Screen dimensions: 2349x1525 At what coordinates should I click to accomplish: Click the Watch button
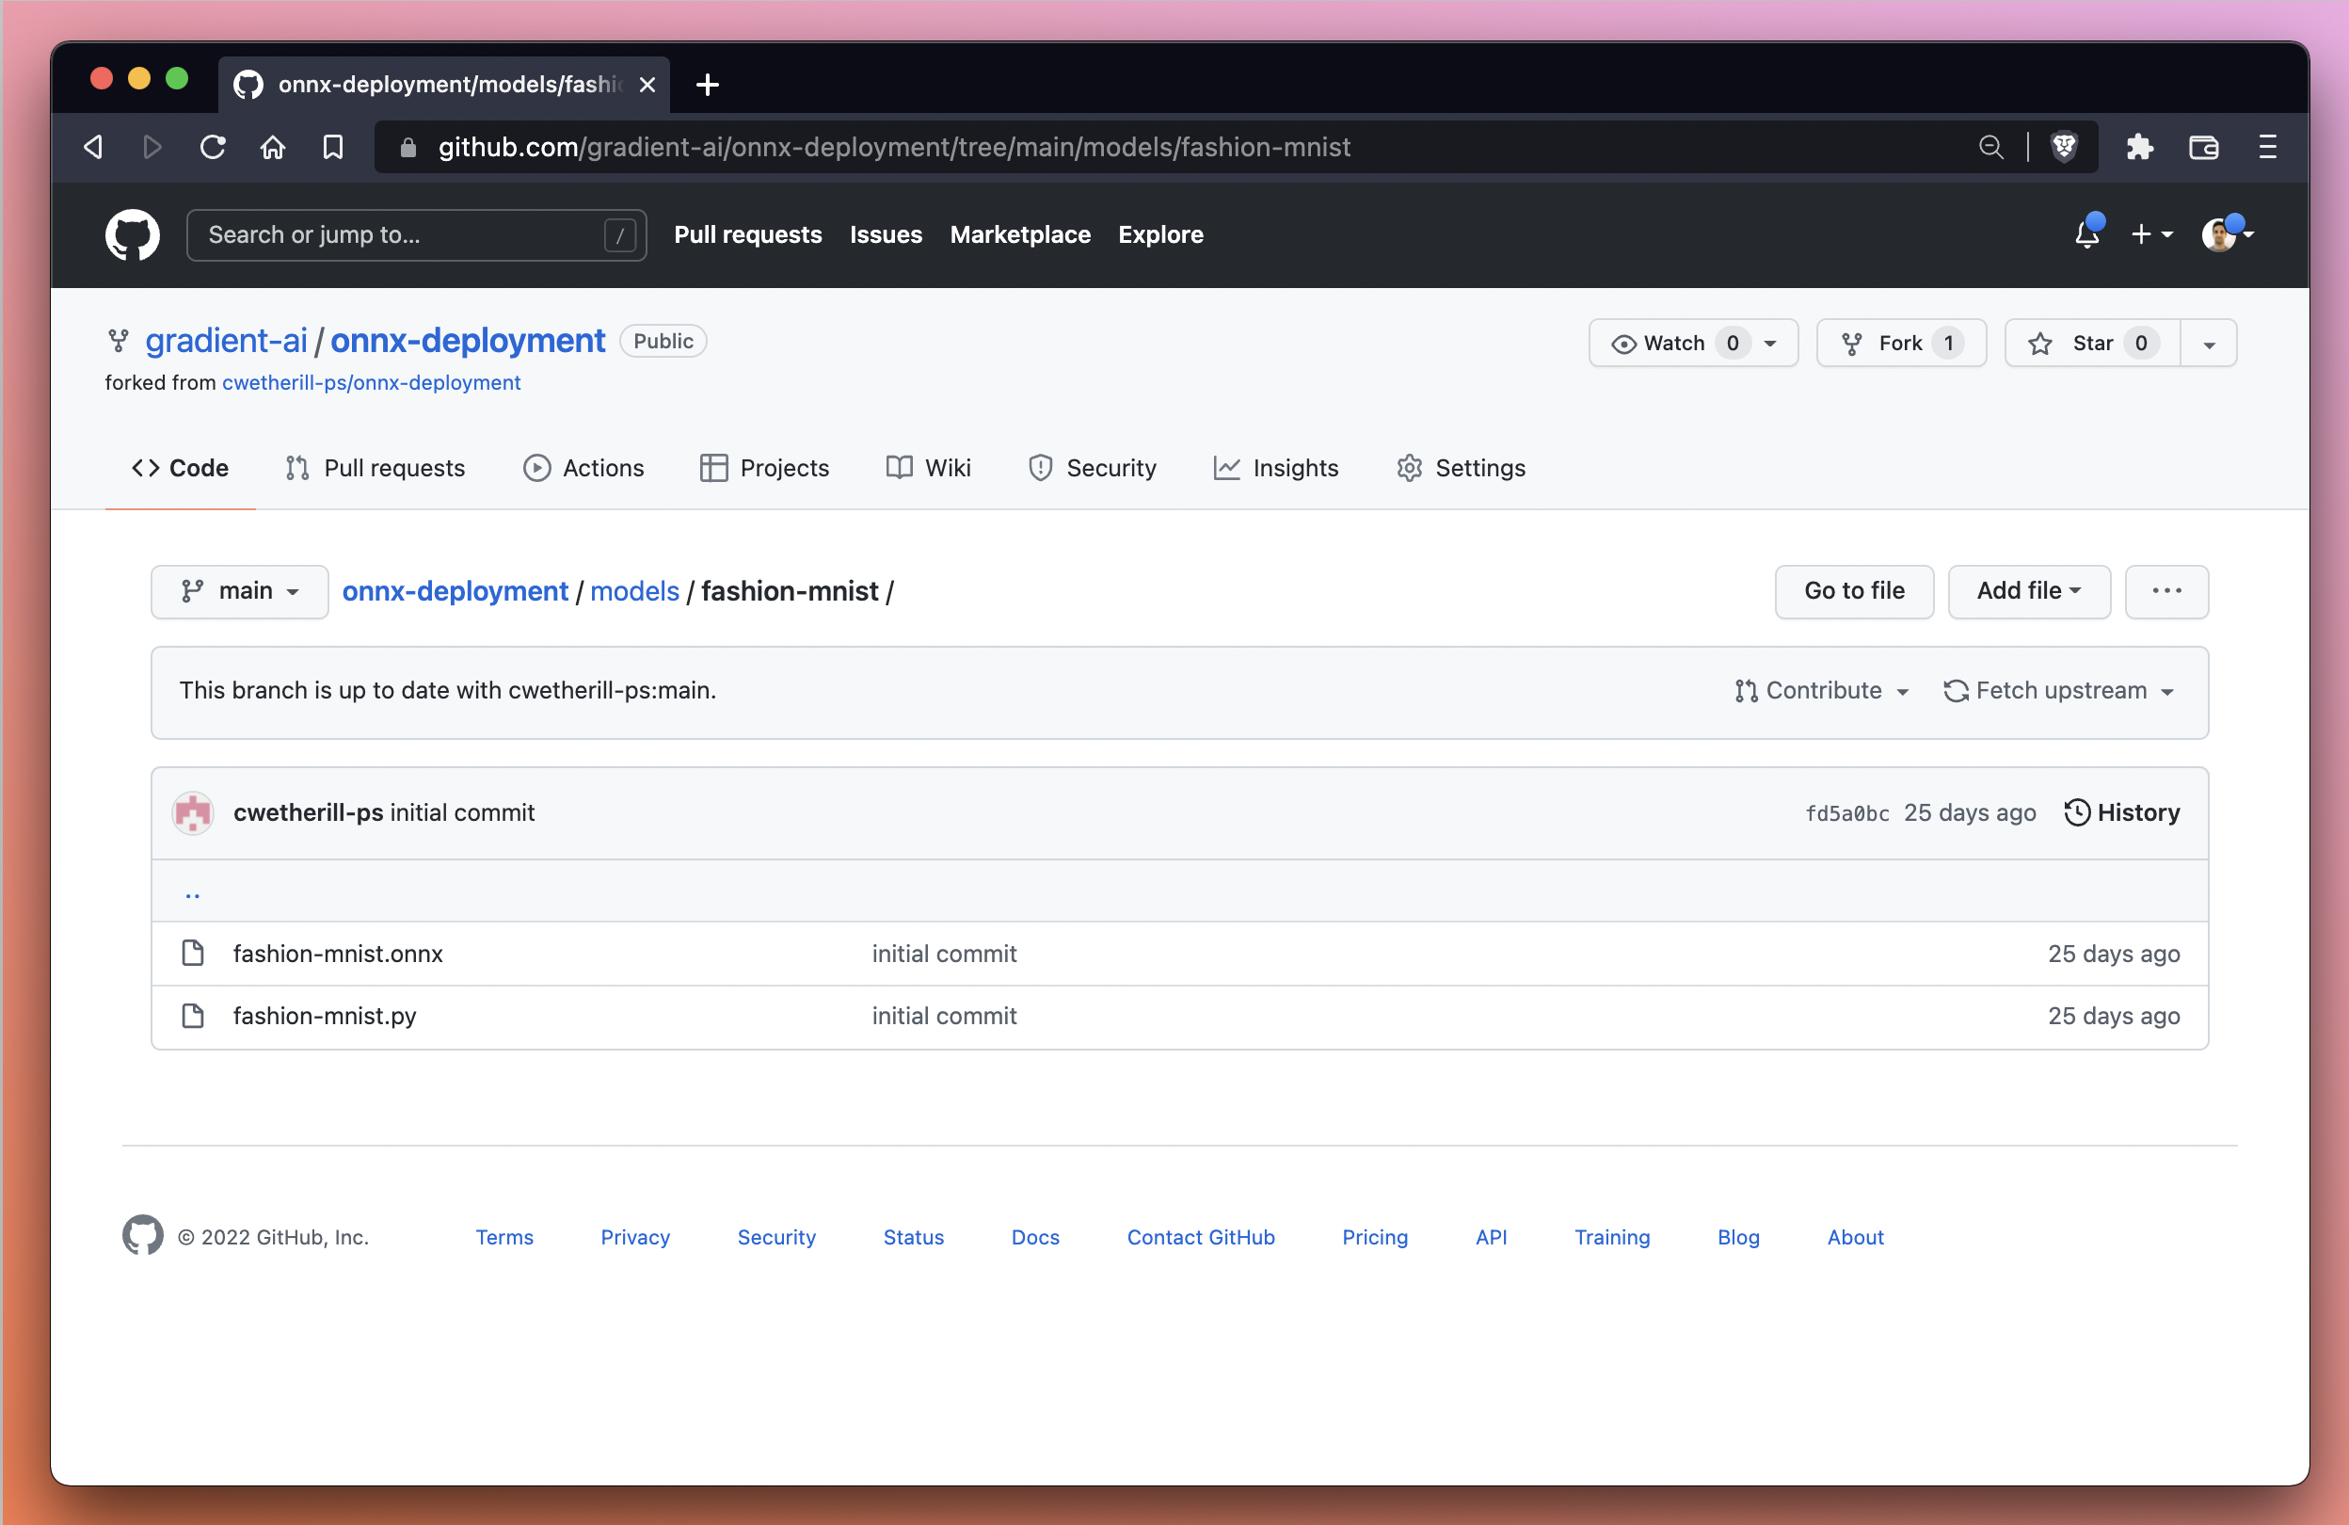tap(1692, 344)
